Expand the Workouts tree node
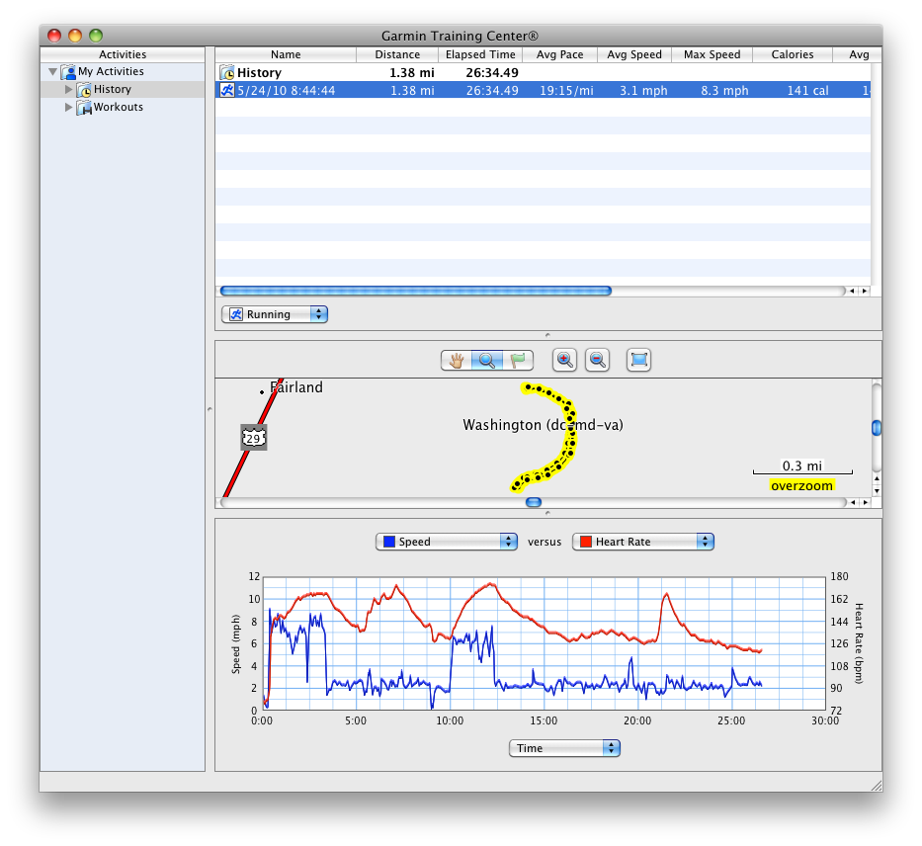This screenshot has height=846, width=922. tap(69, 108)
